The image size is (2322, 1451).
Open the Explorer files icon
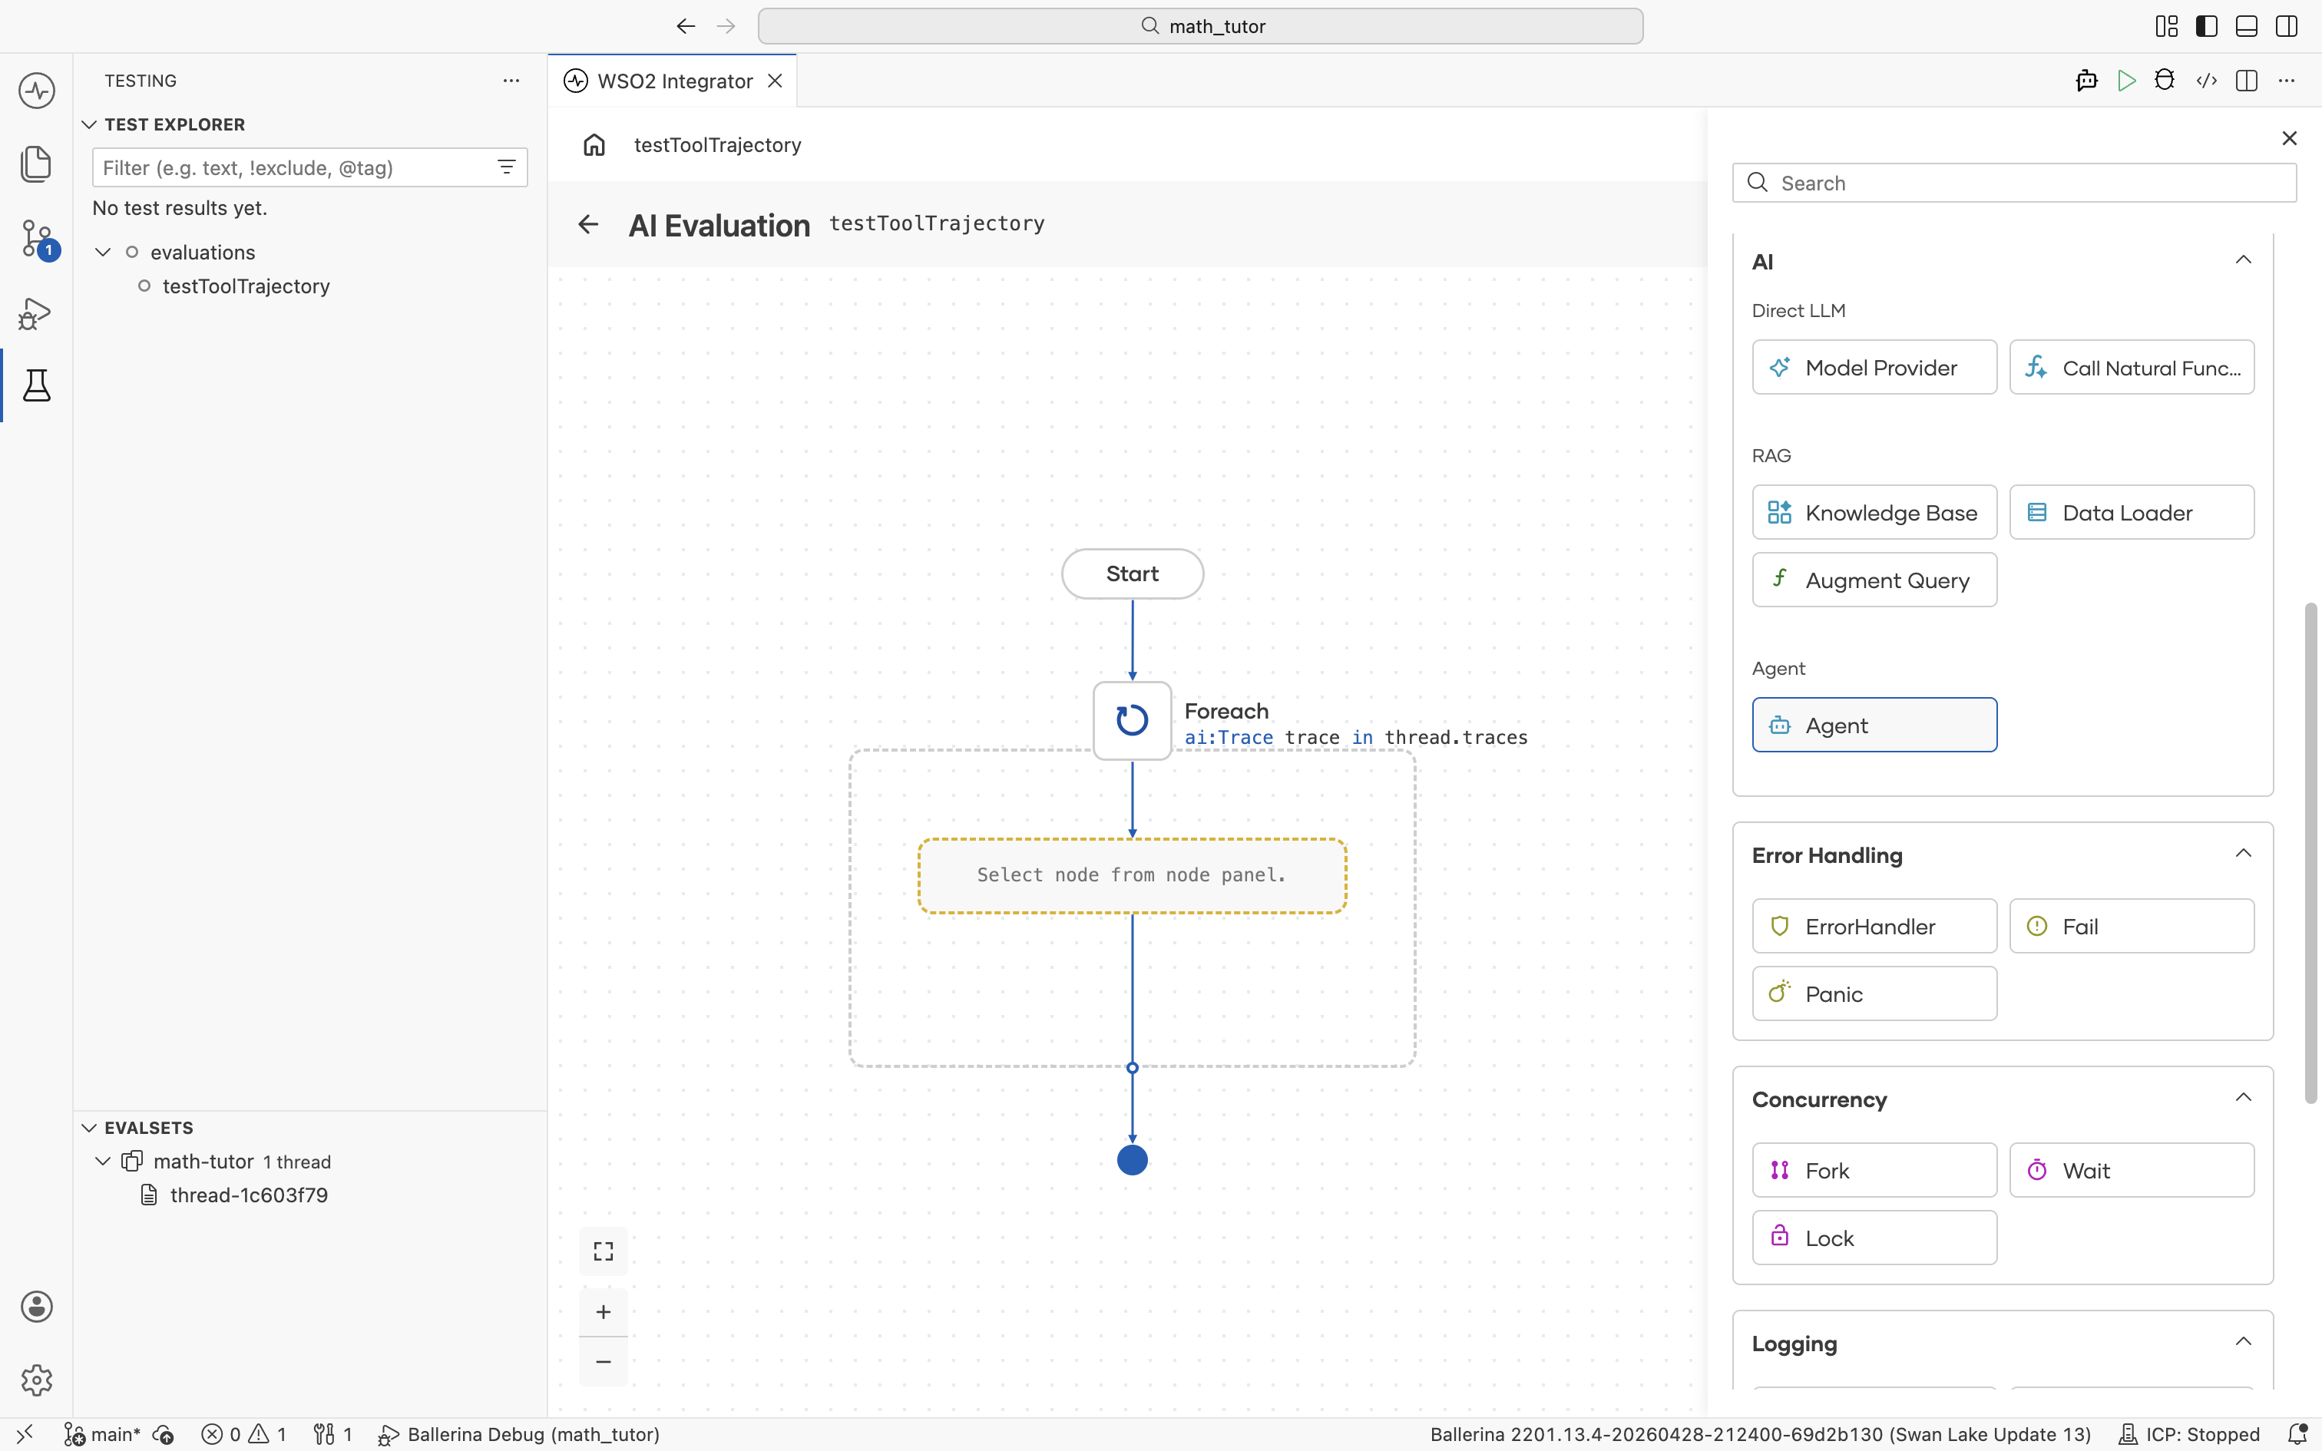pyautogui.click(x=36, y=164)
